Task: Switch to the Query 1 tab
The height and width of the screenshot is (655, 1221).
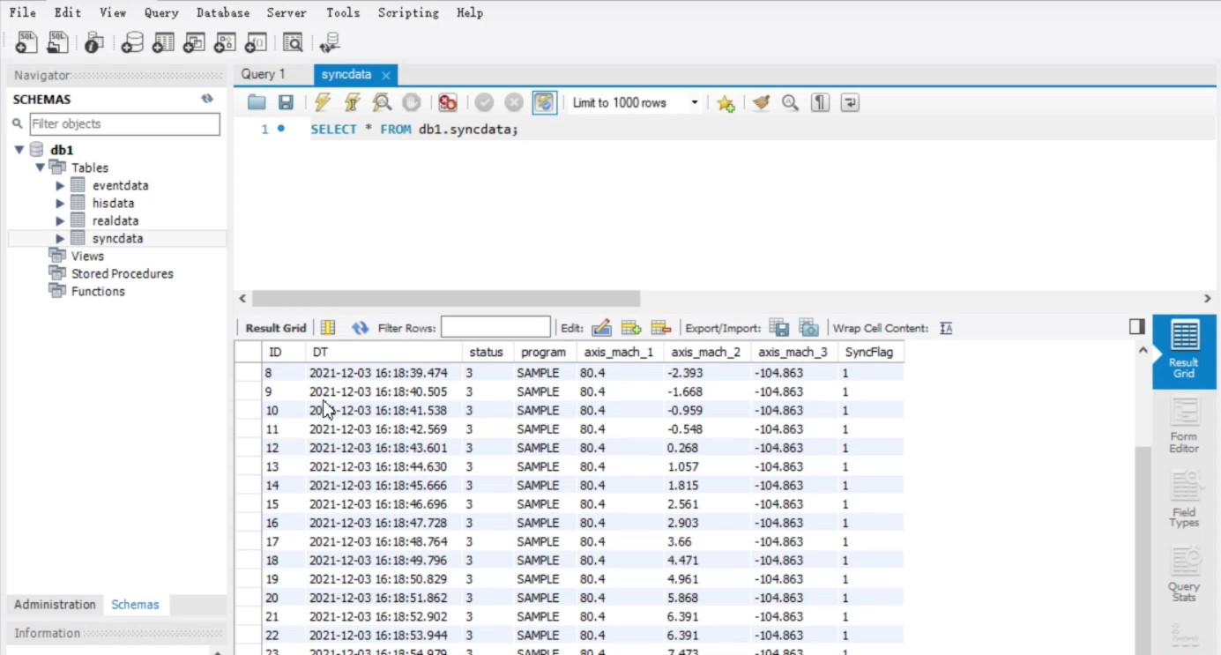Action: point(264,74)
